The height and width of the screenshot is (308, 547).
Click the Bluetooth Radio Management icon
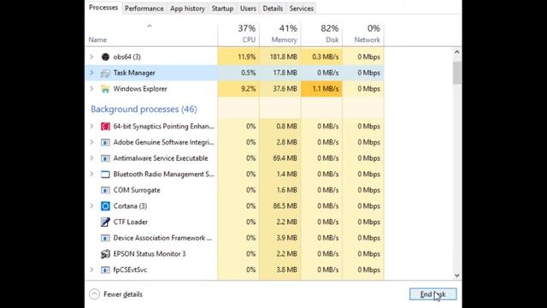pos(105,175)
